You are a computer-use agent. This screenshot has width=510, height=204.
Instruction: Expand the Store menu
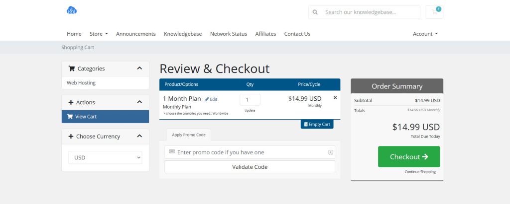pos(99,34)
